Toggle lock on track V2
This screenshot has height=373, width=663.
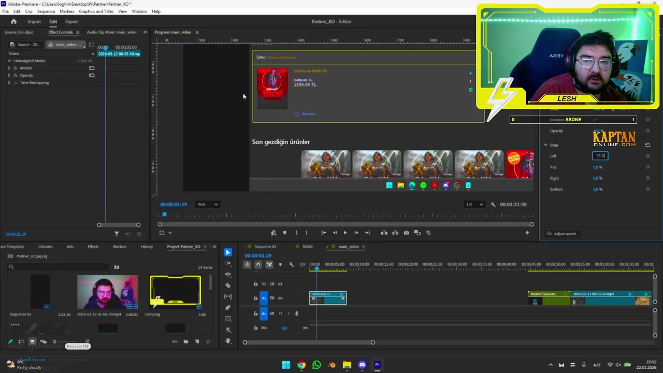255,284
